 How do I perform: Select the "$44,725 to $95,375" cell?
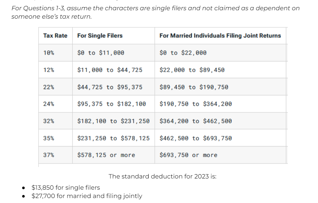(x=110, y=87)
